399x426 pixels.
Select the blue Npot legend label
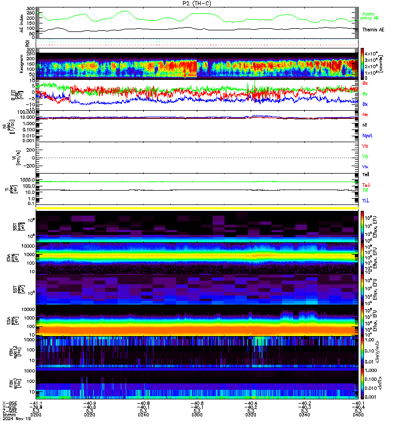coord(367,136)
